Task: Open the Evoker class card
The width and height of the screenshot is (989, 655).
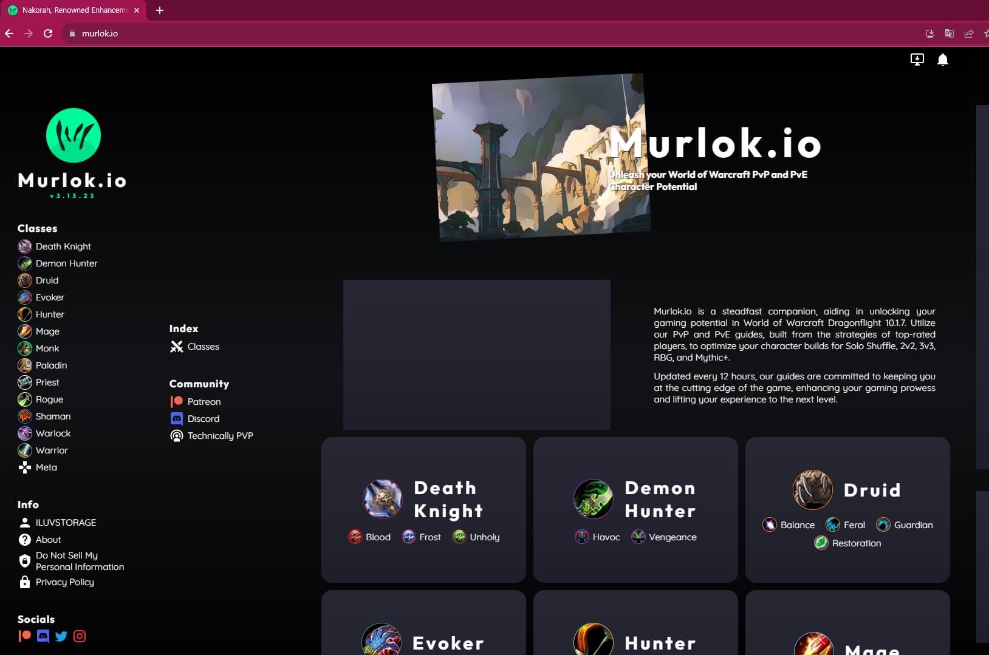Action: click(423, 623)
